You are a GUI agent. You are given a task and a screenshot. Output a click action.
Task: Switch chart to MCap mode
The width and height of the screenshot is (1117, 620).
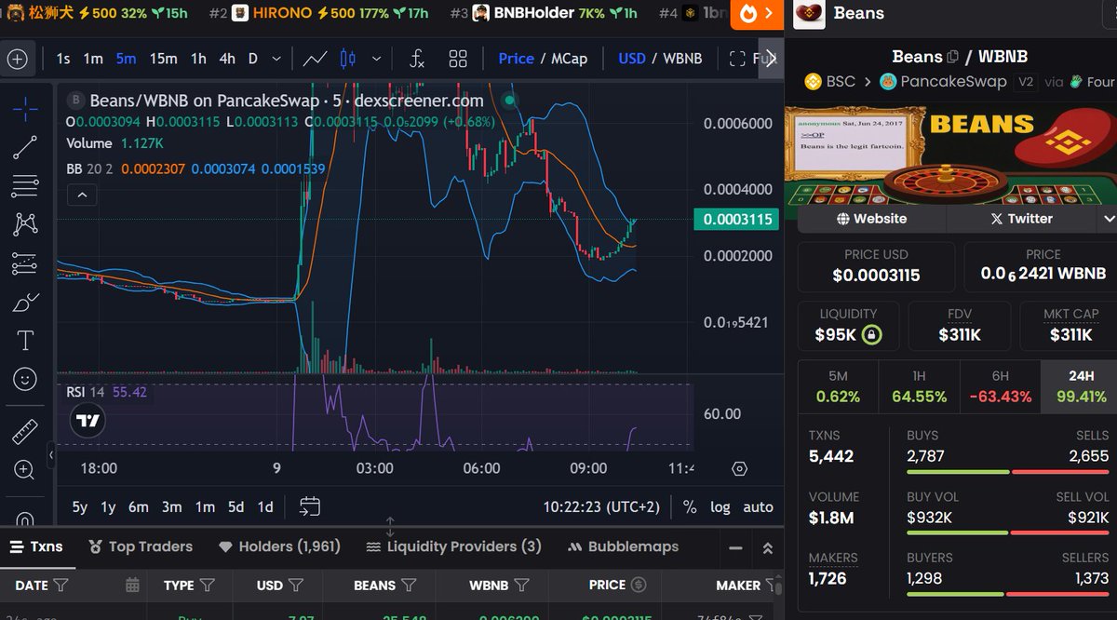tap(569, 59)
